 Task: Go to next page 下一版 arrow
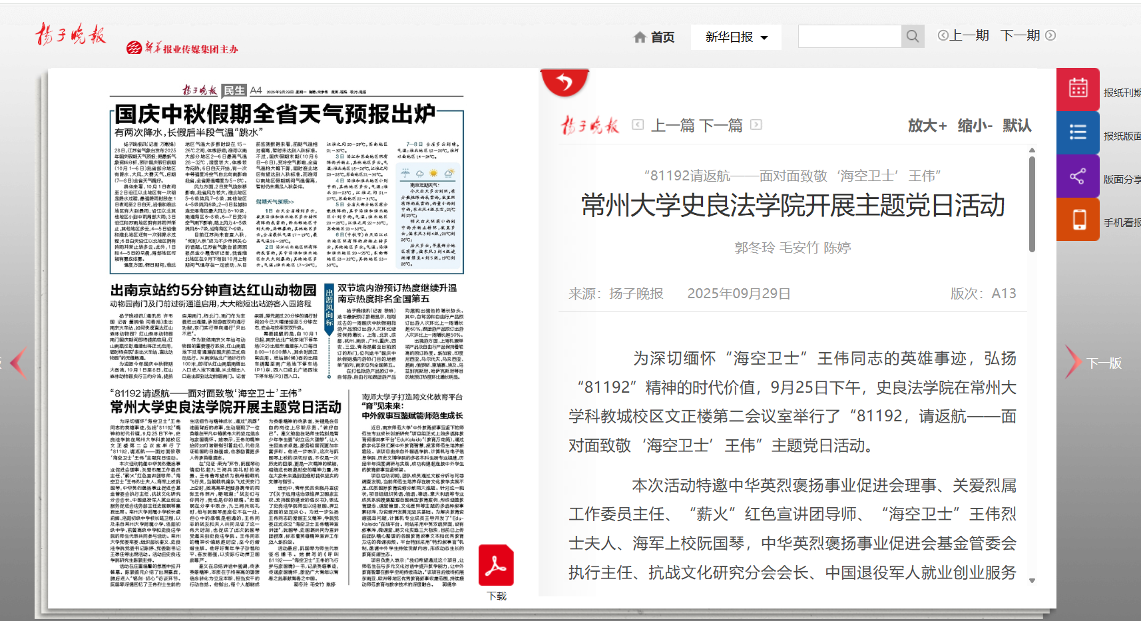tap(1073, 363)
